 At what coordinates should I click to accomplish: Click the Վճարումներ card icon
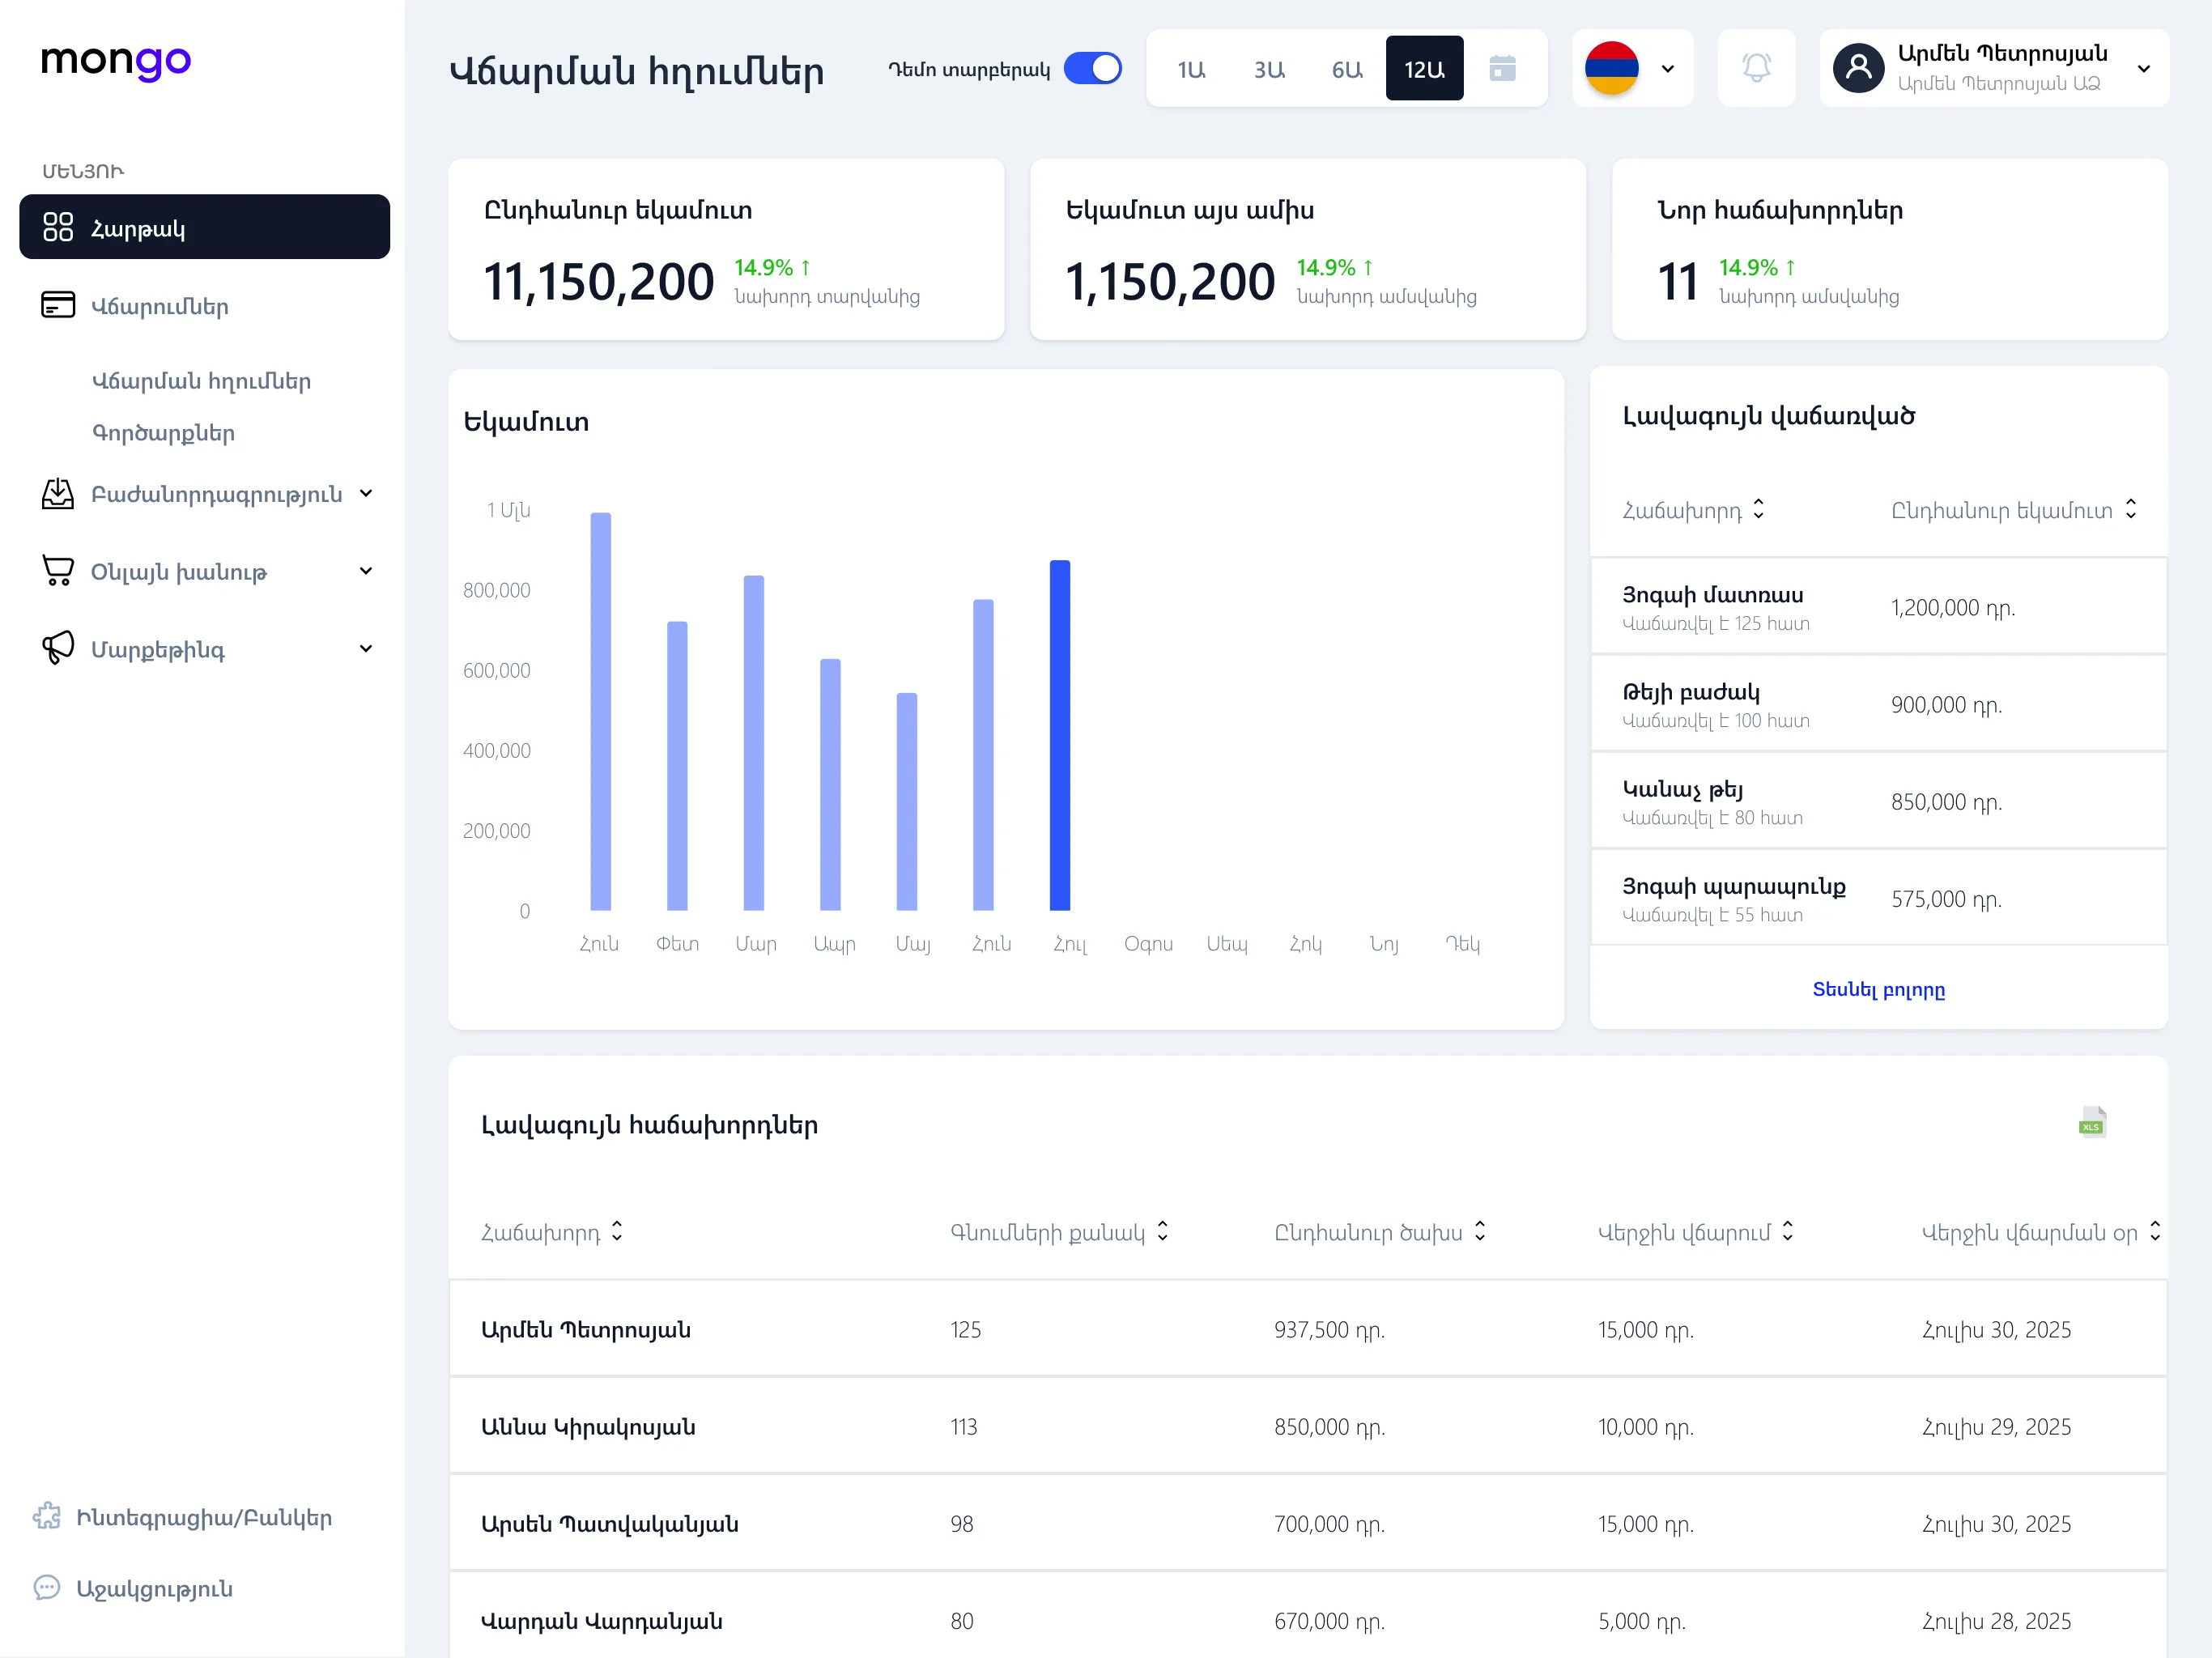click(x=58, y=305)
